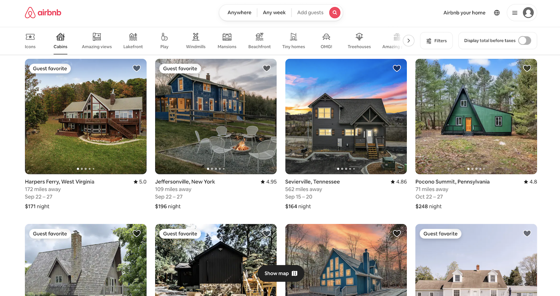560x296 pixels.
Task: Click the Airbnb logo
Action: 43,12
